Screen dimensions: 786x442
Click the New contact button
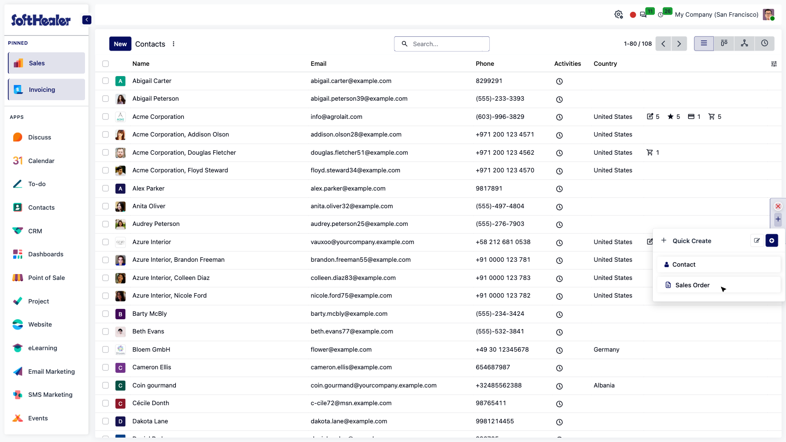(x=120, y=44)
